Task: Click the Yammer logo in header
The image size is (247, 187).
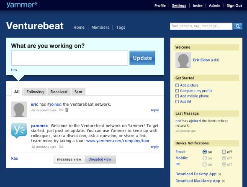Action: pyautogui.click(x=22, y=5)
